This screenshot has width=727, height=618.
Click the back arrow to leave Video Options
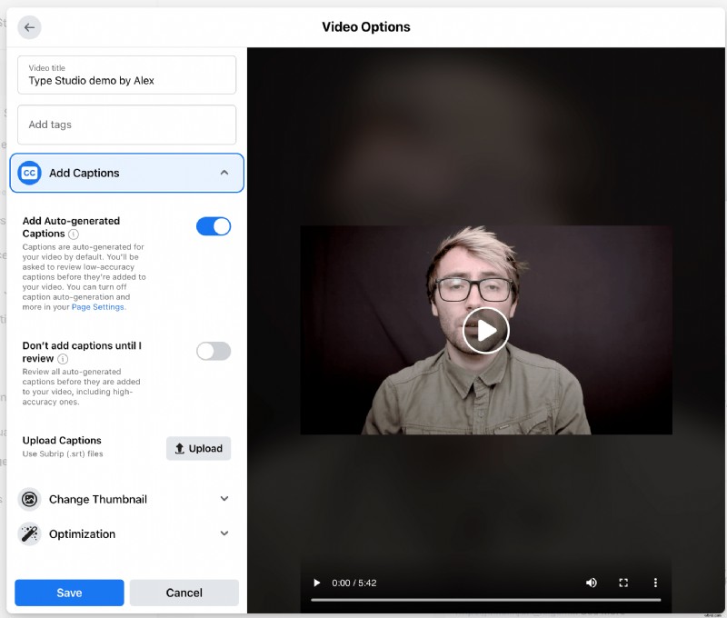point(28,27)
